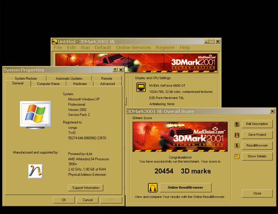This screenshot has height=214, width=278.
Task: Click the Online ResultBrowser button
Action: click(186, 188)
